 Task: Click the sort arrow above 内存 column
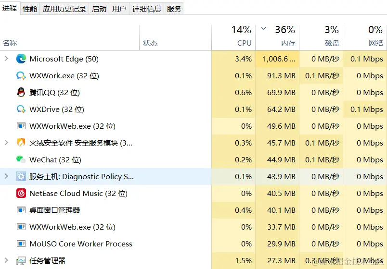264,28
